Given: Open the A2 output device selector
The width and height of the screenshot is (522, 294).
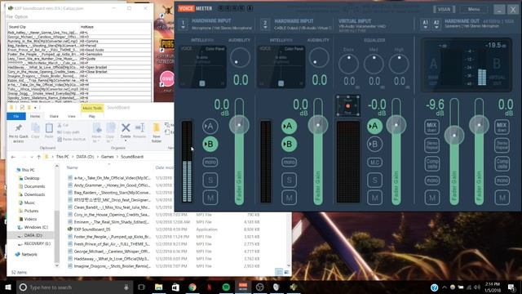Looking at the screenshot, I should (436, 24).
